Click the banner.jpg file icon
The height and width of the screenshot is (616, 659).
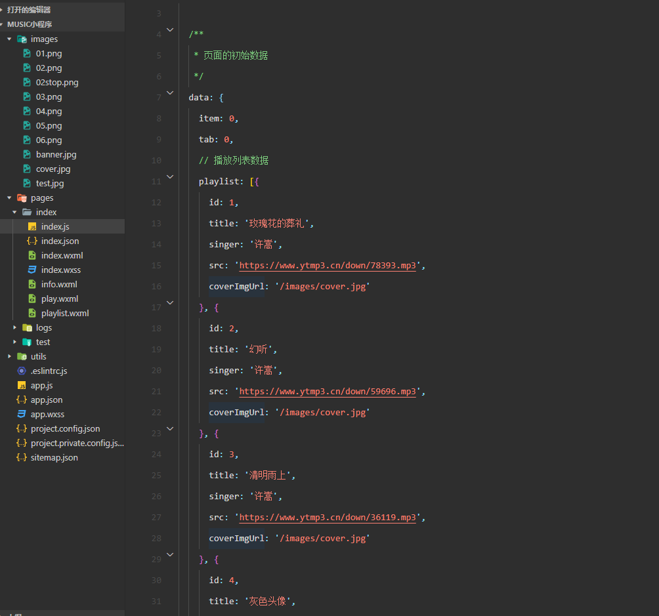27,154
